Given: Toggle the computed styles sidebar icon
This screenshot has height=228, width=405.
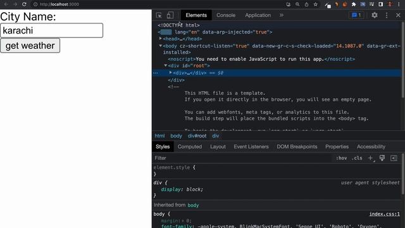Looking at the screenshot, I should click(x=394, y=158).
